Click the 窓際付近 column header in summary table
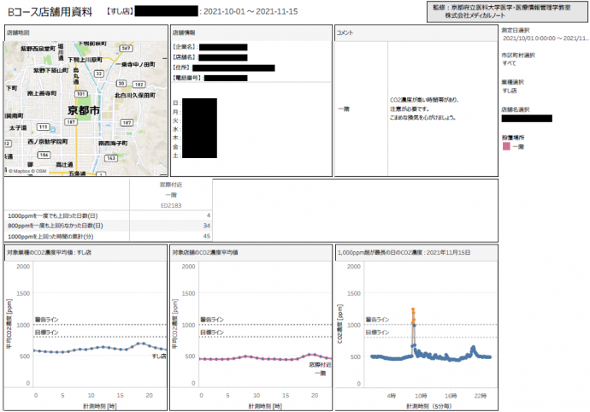Viewport: 590px width, 412px height. pyautogui.click(x=171, y=185)
